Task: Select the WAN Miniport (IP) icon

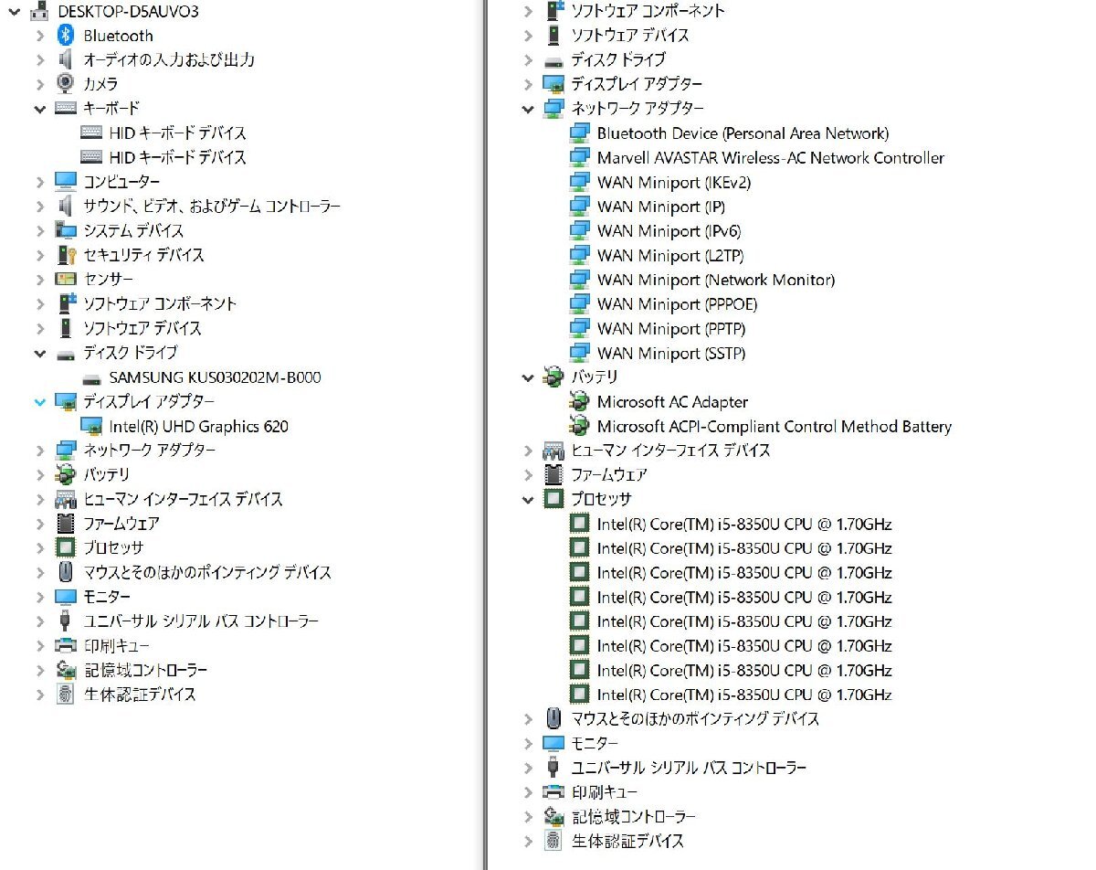Action: click(579, 207)
